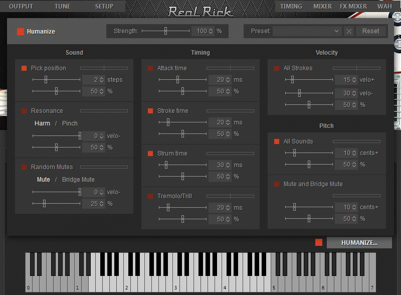Open the MIXER tab
This screenshot has height=295, width=401.
322,7
